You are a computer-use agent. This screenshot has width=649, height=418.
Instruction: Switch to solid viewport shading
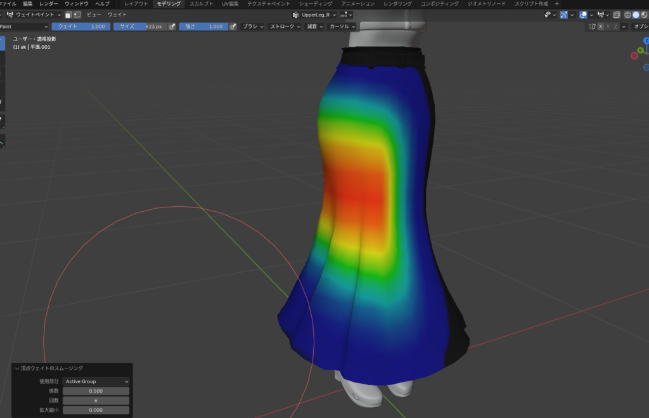[x=636, y=15]
